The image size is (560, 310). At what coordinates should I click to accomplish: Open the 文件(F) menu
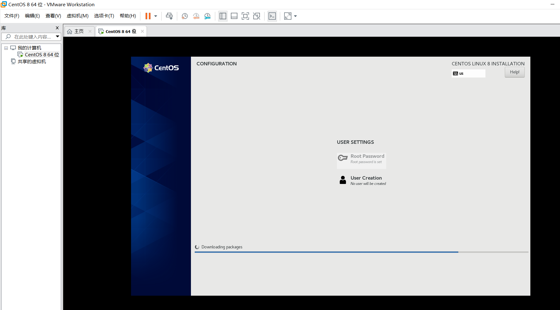(12, 16)
